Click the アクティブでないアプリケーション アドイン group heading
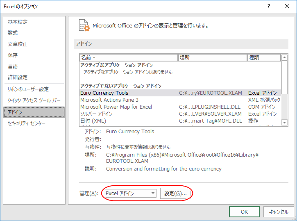Viewport: 297px width, 221px height. point(121,86)
